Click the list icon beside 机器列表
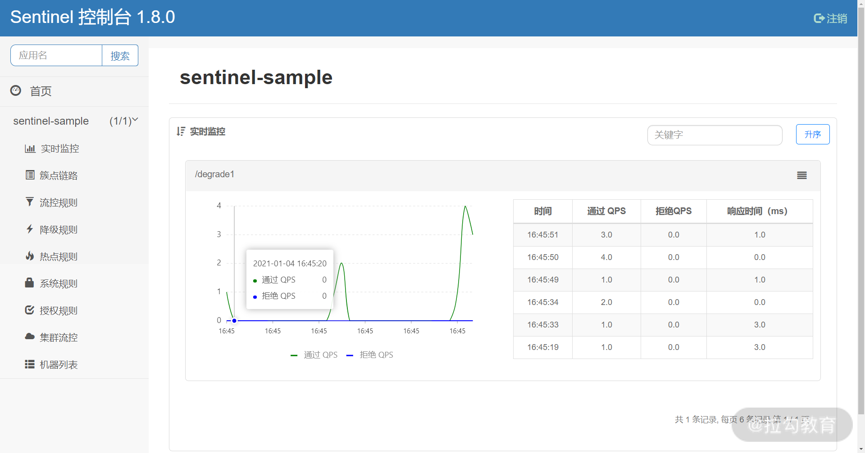The width and height of the screenshot is (865, 453). coord(30,364)
